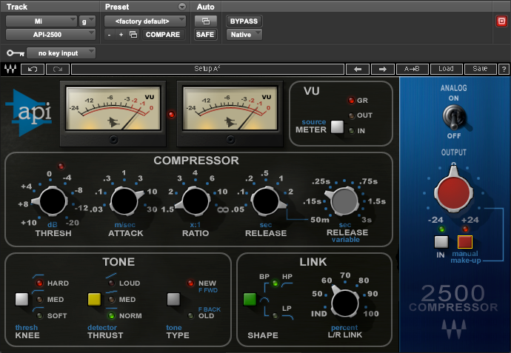Click the red LED between VU meters
Viewport: 511px width, 353px height.
[x=171, y=114]
